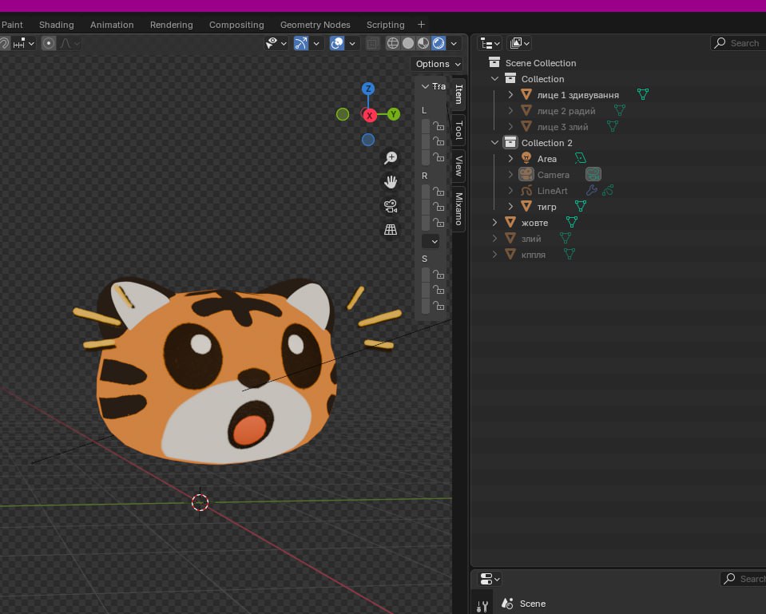Open the viewport Options dropdown
The height and width of the screenshot is (614, 766).
click(x=438, y=64)
